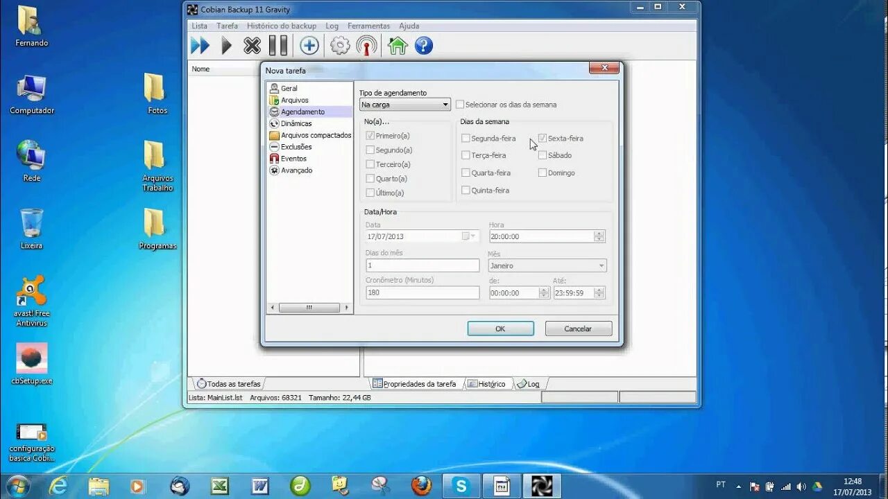Open help with blue question icon
Image resolution: width=888 pixels, height=499 pixels.
pos(424,46)
